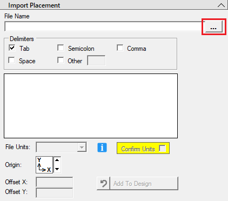The height and width of the screenshot is (201, 228).
Task: Click inside the file preview area
Action: tap(91, 106)
